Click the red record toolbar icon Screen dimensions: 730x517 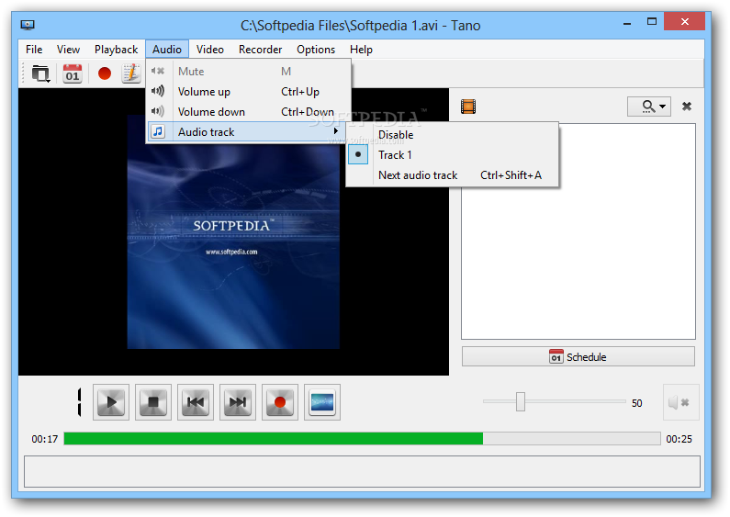(105, 73)
